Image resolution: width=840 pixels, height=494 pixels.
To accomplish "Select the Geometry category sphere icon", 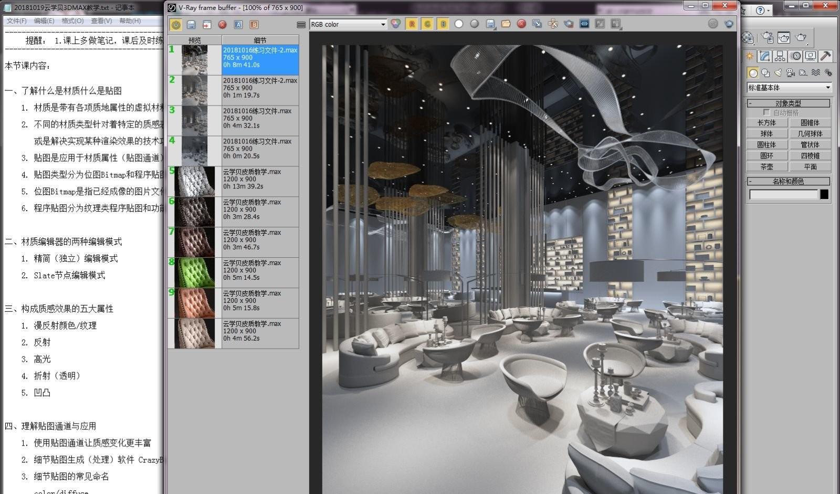I will pos(753,73).
